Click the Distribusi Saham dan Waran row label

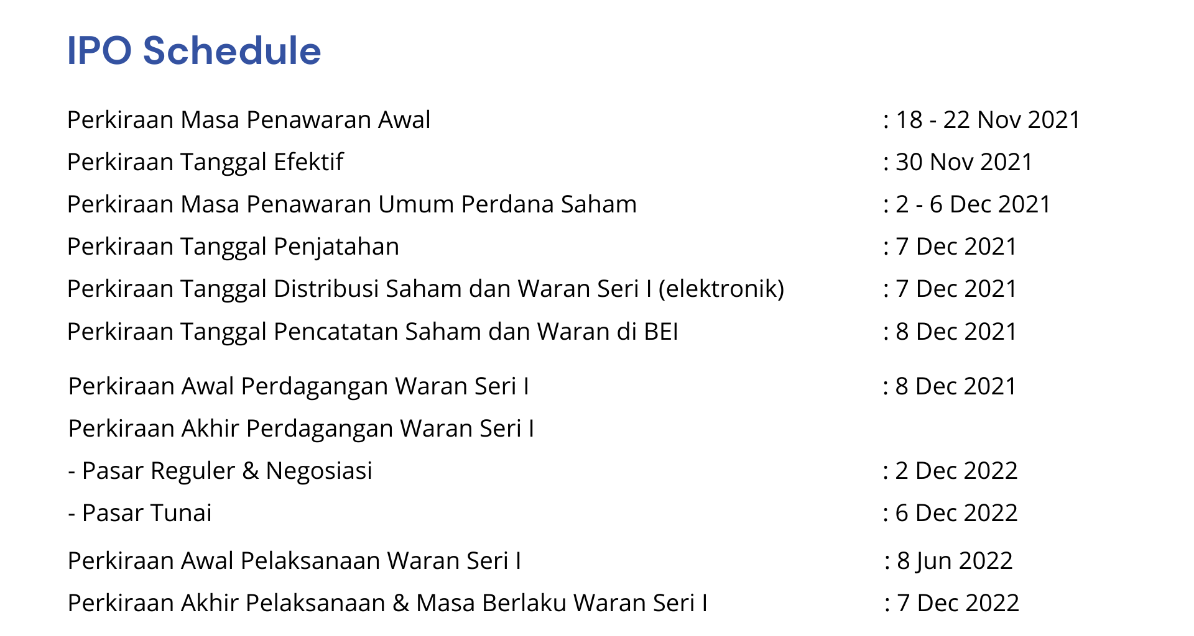(425, 289)
